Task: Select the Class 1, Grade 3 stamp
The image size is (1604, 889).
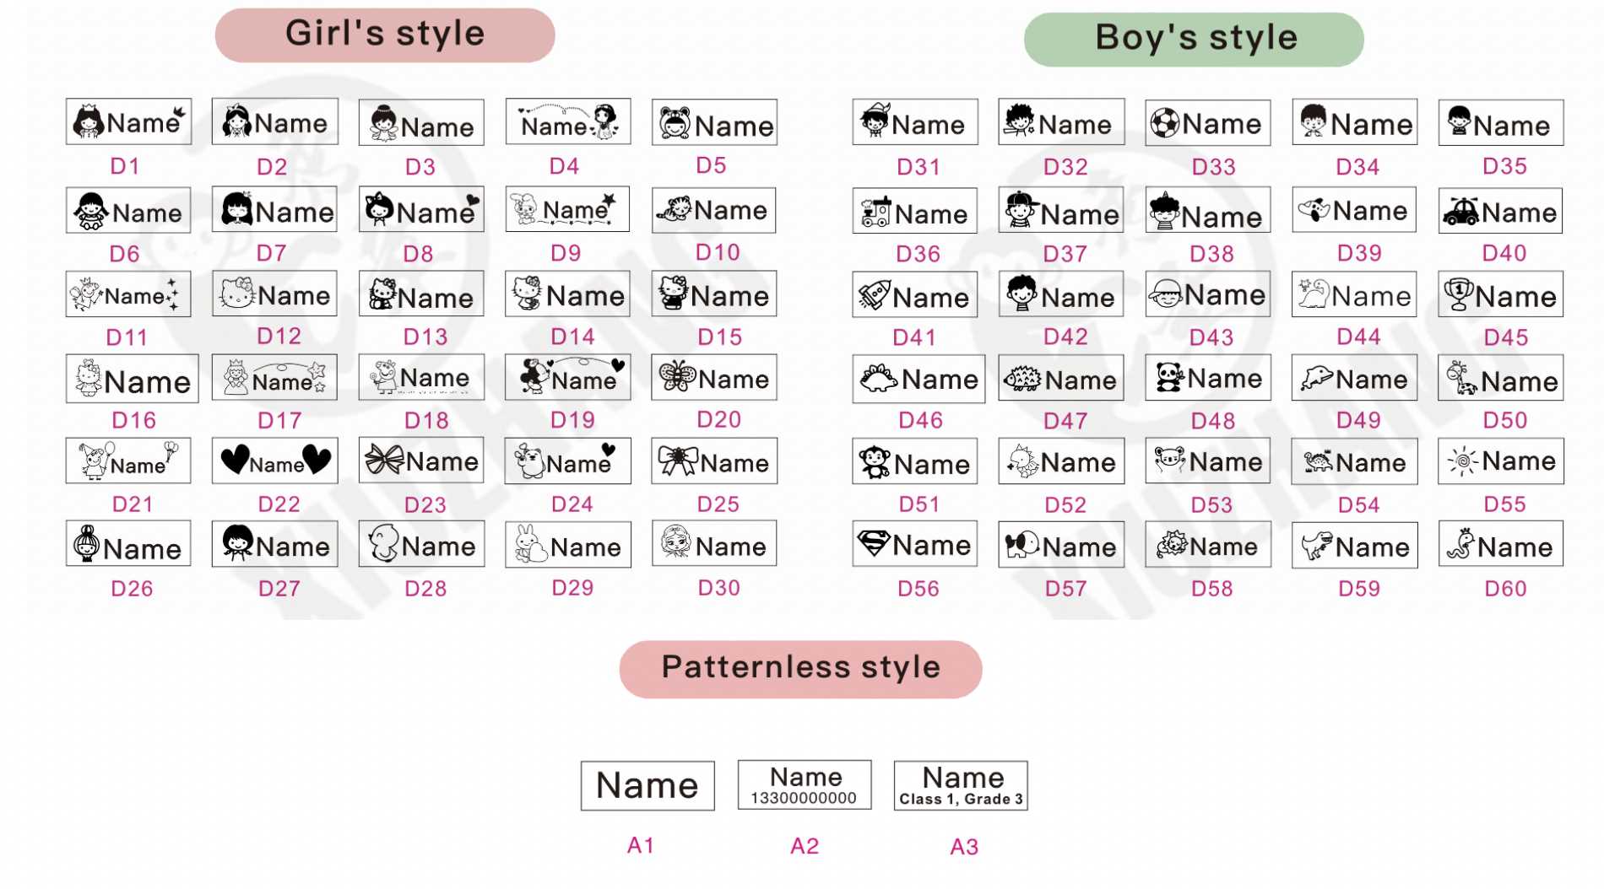Action: pos(961,785)
